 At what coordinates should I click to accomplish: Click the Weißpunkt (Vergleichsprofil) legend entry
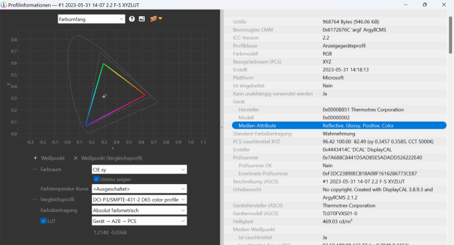click(108, 158)
